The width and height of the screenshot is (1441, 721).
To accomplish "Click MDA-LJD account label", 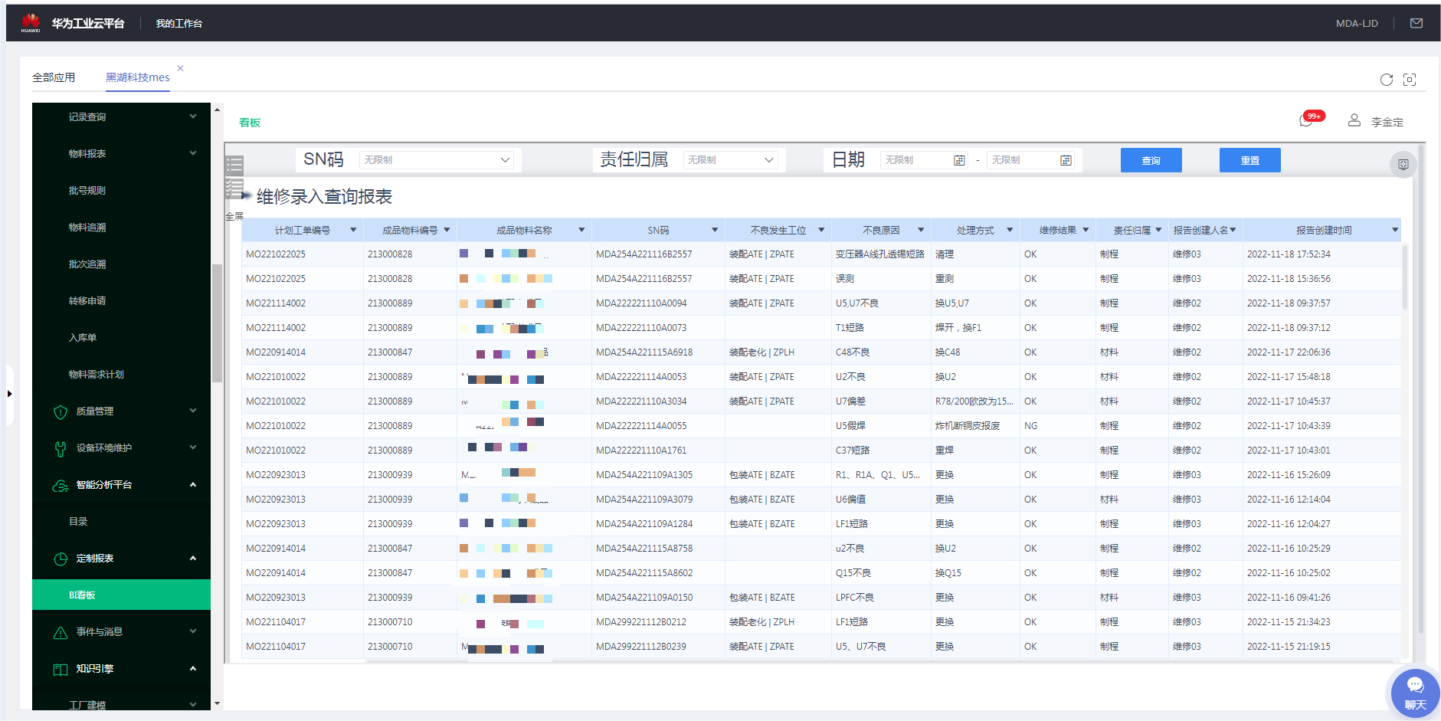I will click(1357, 23).
